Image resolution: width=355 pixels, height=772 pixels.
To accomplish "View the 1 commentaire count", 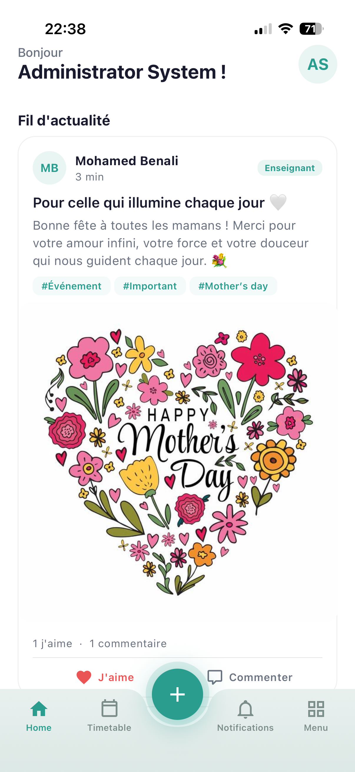I will (x=128, y=643).
